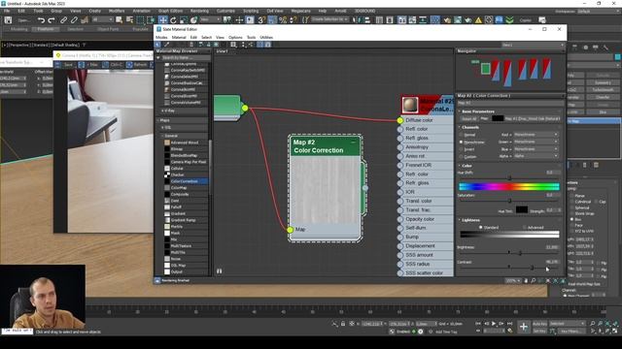Click the Map #2 Color Correction node title
Image resolution: width=622 pixels, height=349 pixels.
[325, 146]
